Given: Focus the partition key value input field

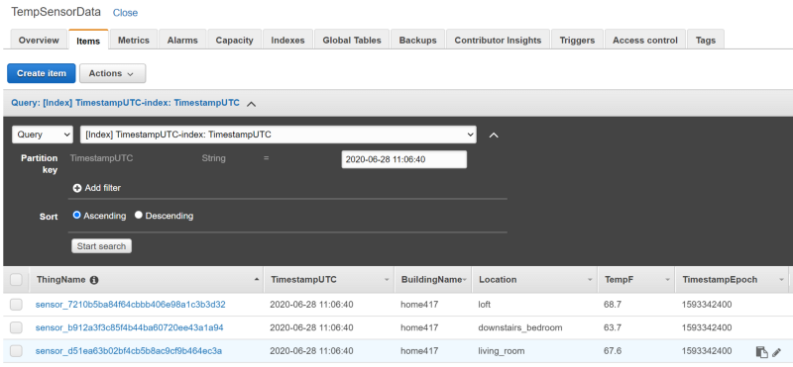Looking at the screenshot, I should pos(404,159).
